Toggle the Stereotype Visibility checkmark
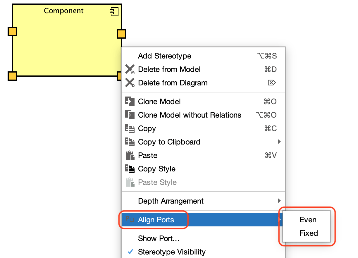The height and width of the screenshot is (258, 358). [131, 252]
